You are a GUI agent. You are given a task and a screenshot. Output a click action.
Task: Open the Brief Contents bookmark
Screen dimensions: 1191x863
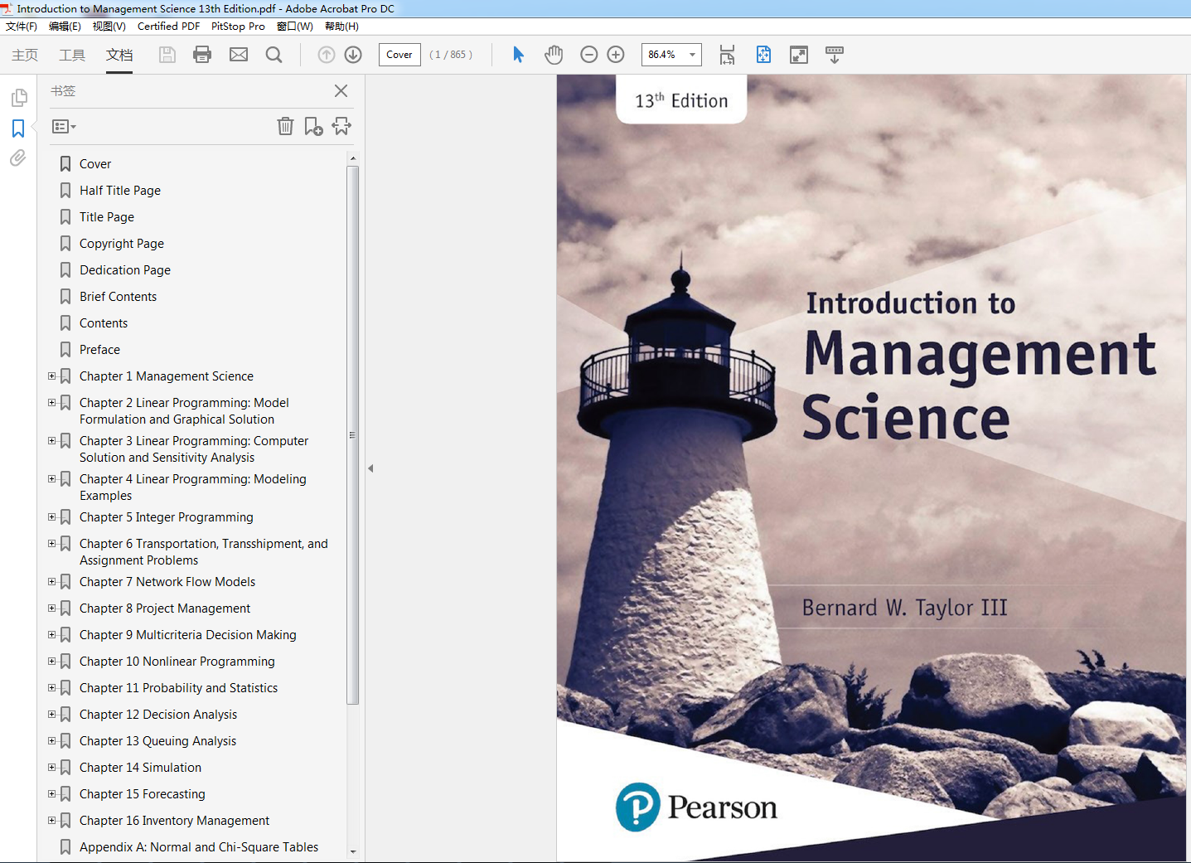(x=118, y=297)
